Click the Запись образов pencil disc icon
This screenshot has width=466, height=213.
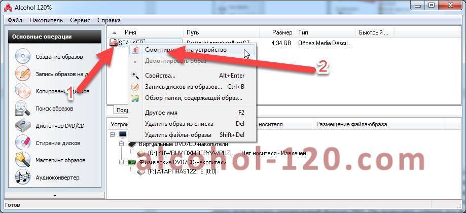tap(23, 74)
